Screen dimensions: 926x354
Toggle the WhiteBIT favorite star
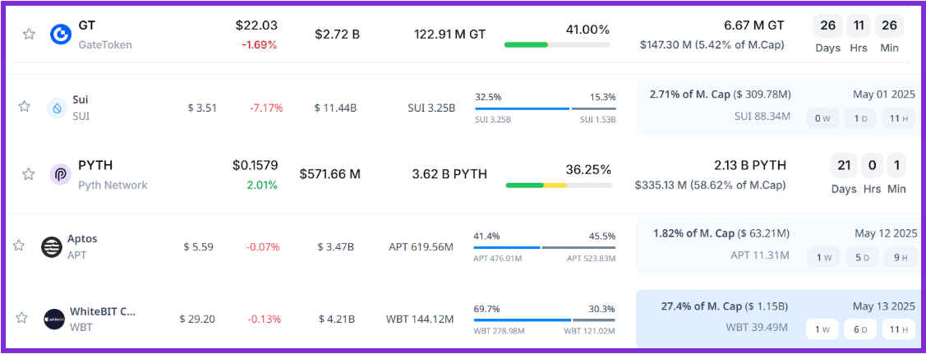click(25, 318)
